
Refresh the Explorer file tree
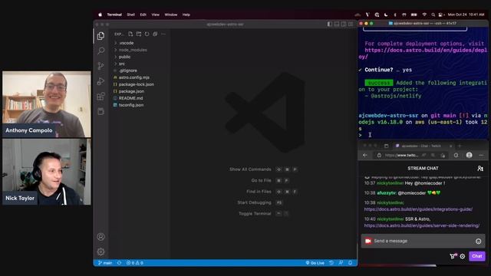(147, 34)
